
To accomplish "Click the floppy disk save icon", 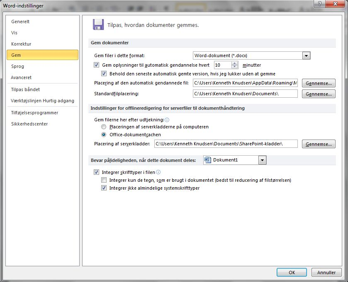I will click(x=98, y=24).
